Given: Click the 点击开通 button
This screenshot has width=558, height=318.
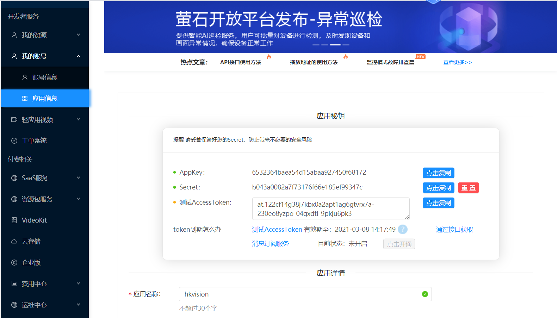Looking at the screenshot, I should 399,244.
